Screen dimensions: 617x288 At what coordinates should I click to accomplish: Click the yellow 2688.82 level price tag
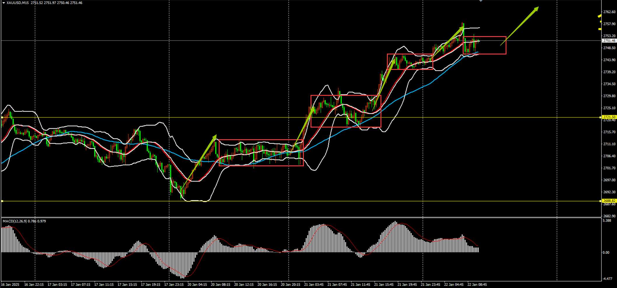click(x=609, y=201)
